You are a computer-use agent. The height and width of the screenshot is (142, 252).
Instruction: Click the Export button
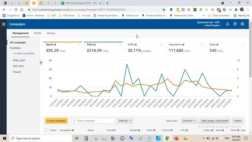point(238,121)
